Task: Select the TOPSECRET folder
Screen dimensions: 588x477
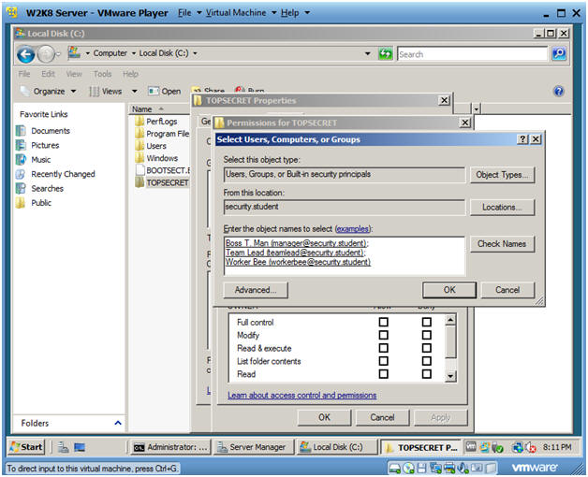Action: (x=167, y=182)
